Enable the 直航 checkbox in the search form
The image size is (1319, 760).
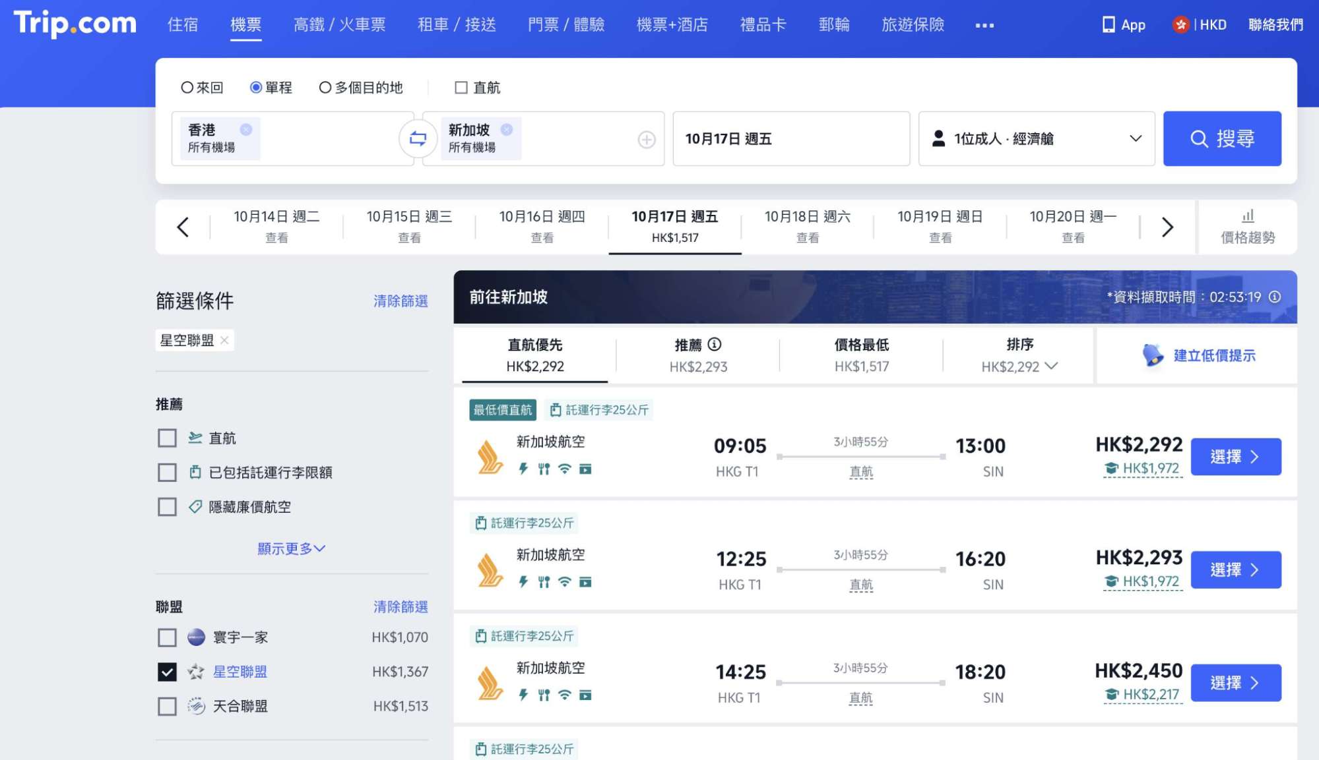[x=460, y=87]
